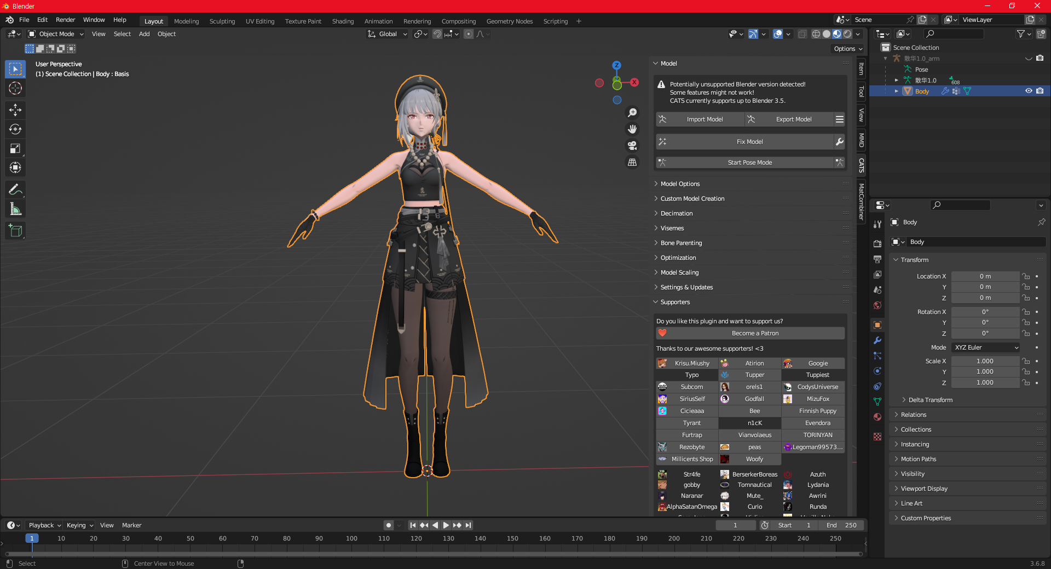Switch to wireframe viewport shading

pos(816,34)
